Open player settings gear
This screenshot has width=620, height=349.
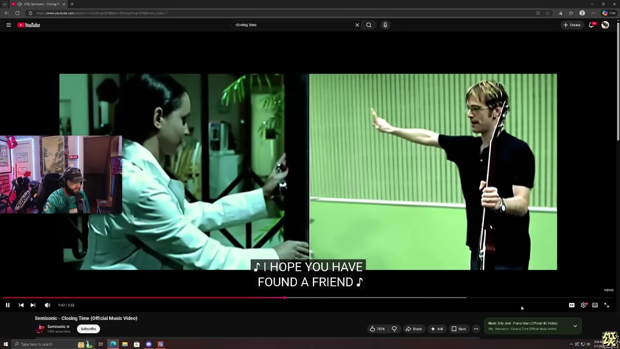[583, 305]
